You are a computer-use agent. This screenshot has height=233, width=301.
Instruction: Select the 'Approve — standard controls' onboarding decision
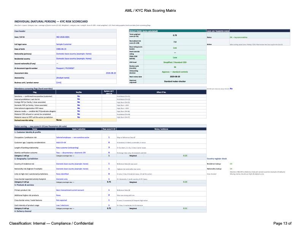point(175,72)
